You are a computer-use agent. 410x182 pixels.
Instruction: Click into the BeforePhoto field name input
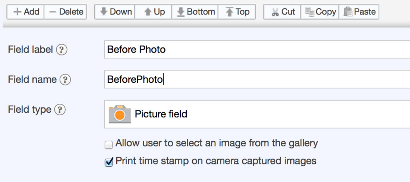[x=257, y=79]
